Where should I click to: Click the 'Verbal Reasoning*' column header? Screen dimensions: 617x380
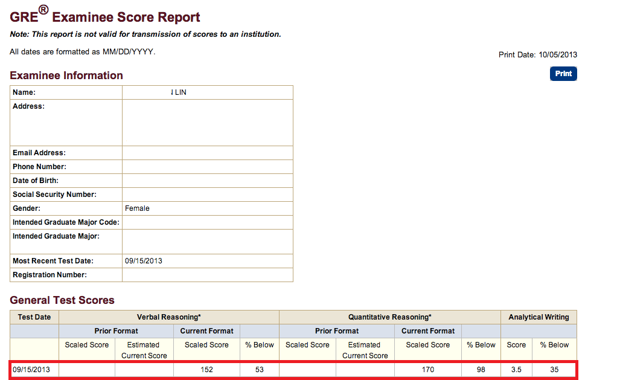(x=169, y=317)
